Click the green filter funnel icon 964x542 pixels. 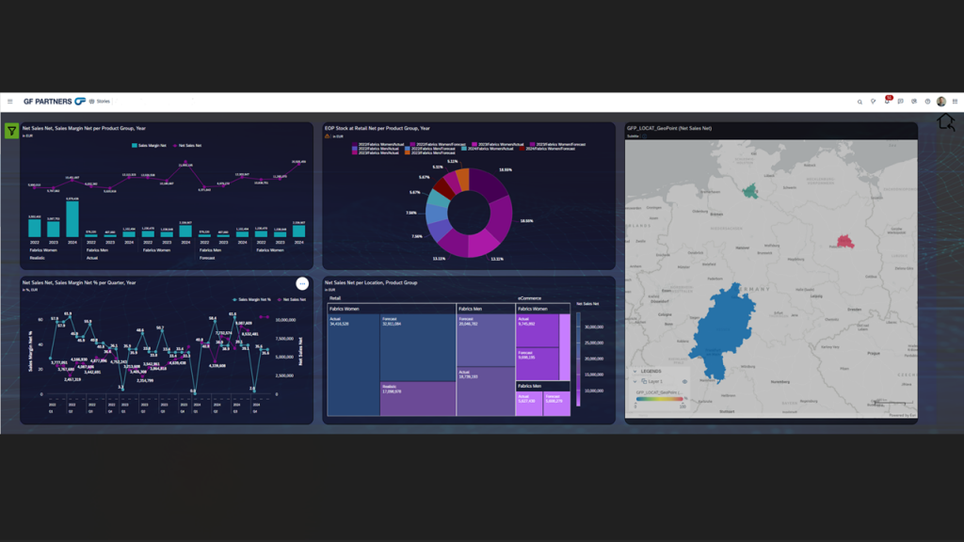[x=11, y=131]
